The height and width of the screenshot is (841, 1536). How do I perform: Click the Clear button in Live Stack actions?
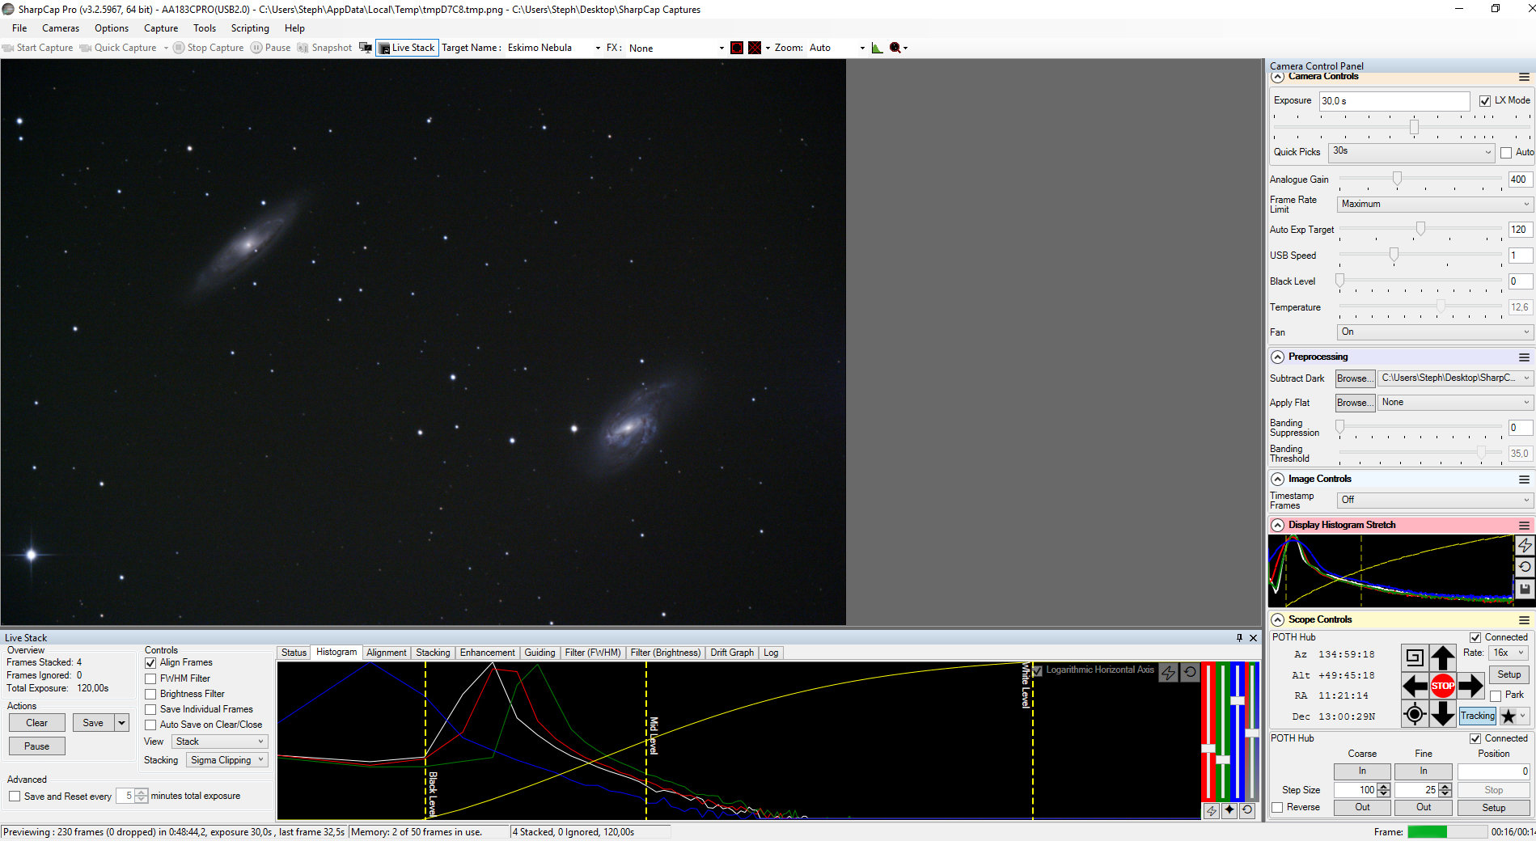click(37, 723)
